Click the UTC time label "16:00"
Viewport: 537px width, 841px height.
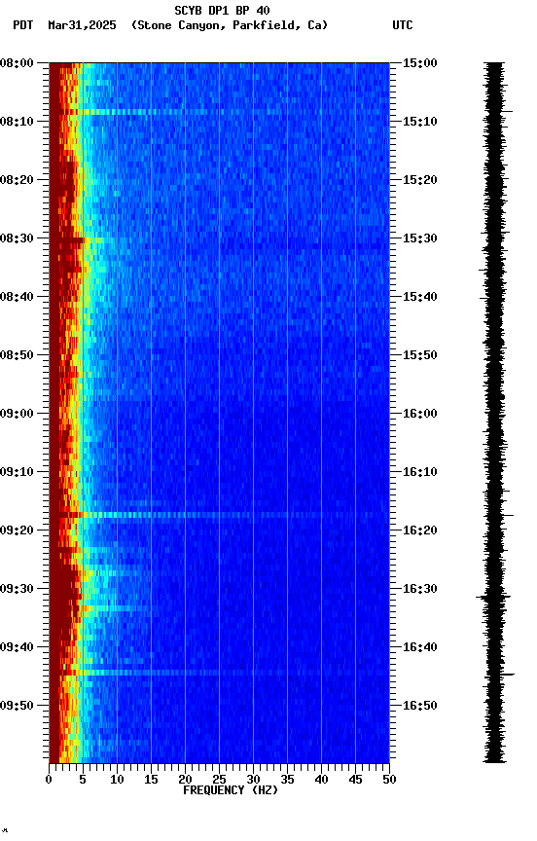click(420, 414)
